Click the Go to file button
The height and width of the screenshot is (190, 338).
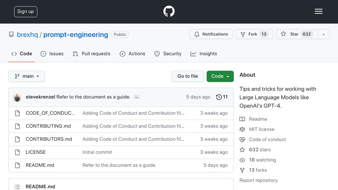coord(188,76)
